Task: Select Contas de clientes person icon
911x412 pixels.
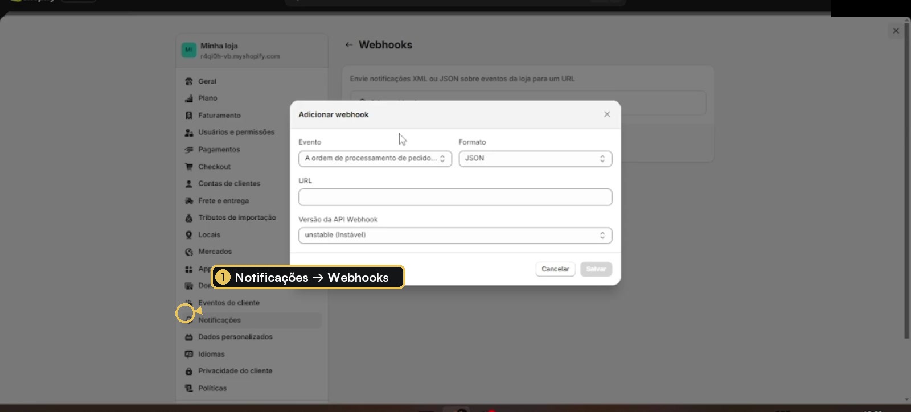Action: 189,184
